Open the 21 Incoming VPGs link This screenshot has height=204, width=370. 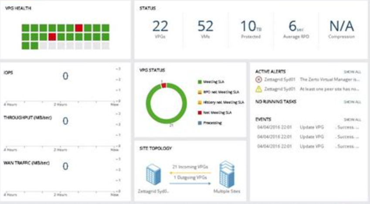pos(190,167)
